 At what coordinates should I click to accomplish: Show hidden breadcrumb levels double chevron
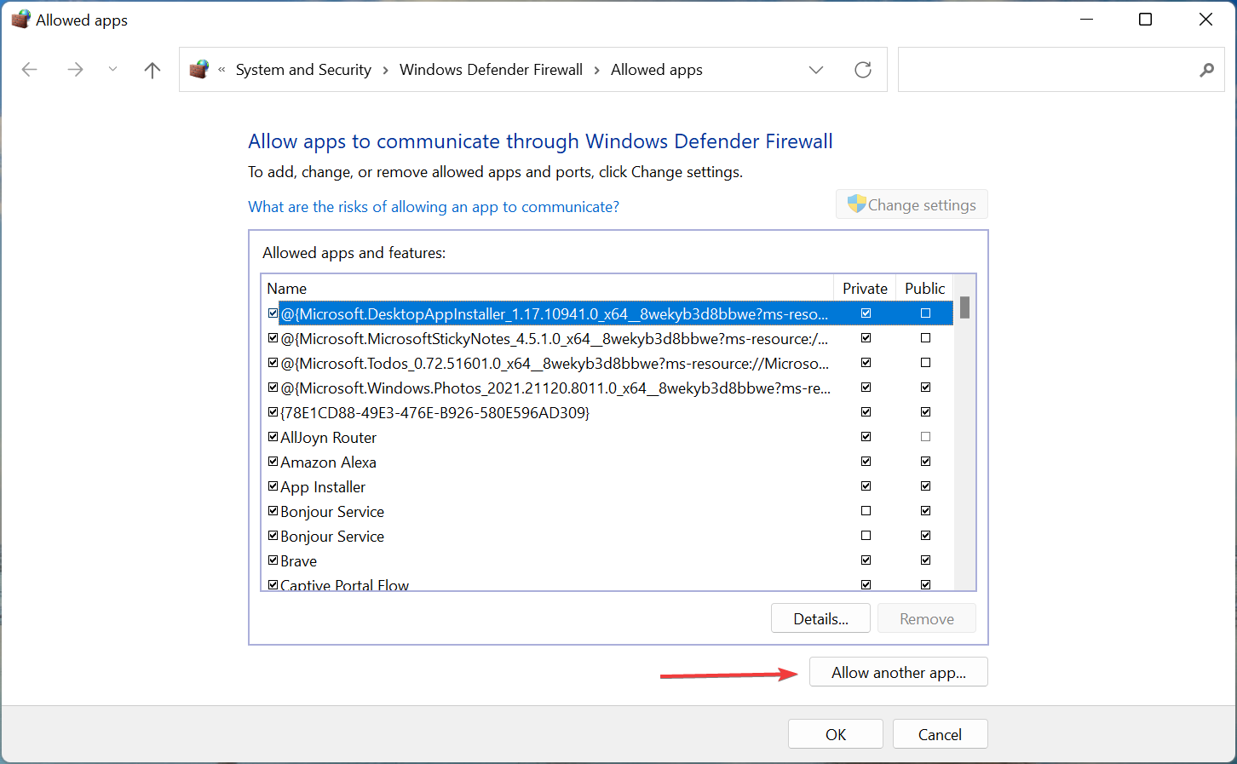222,70
